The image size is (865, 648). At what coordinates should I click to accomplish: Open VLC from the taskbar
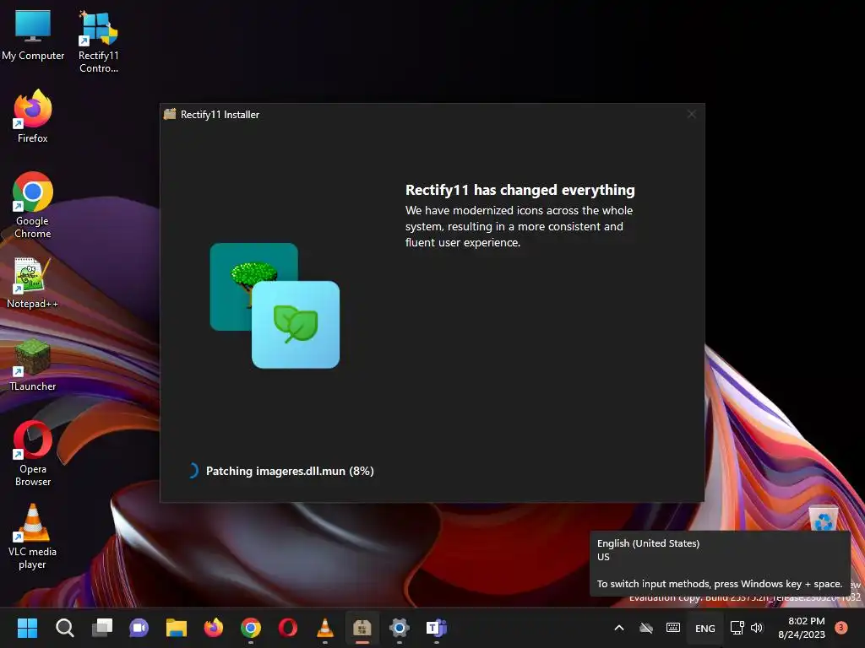[x=325, y=628]
